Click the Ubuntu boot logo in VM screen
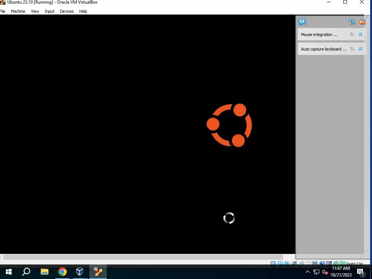 pos(229,125)
